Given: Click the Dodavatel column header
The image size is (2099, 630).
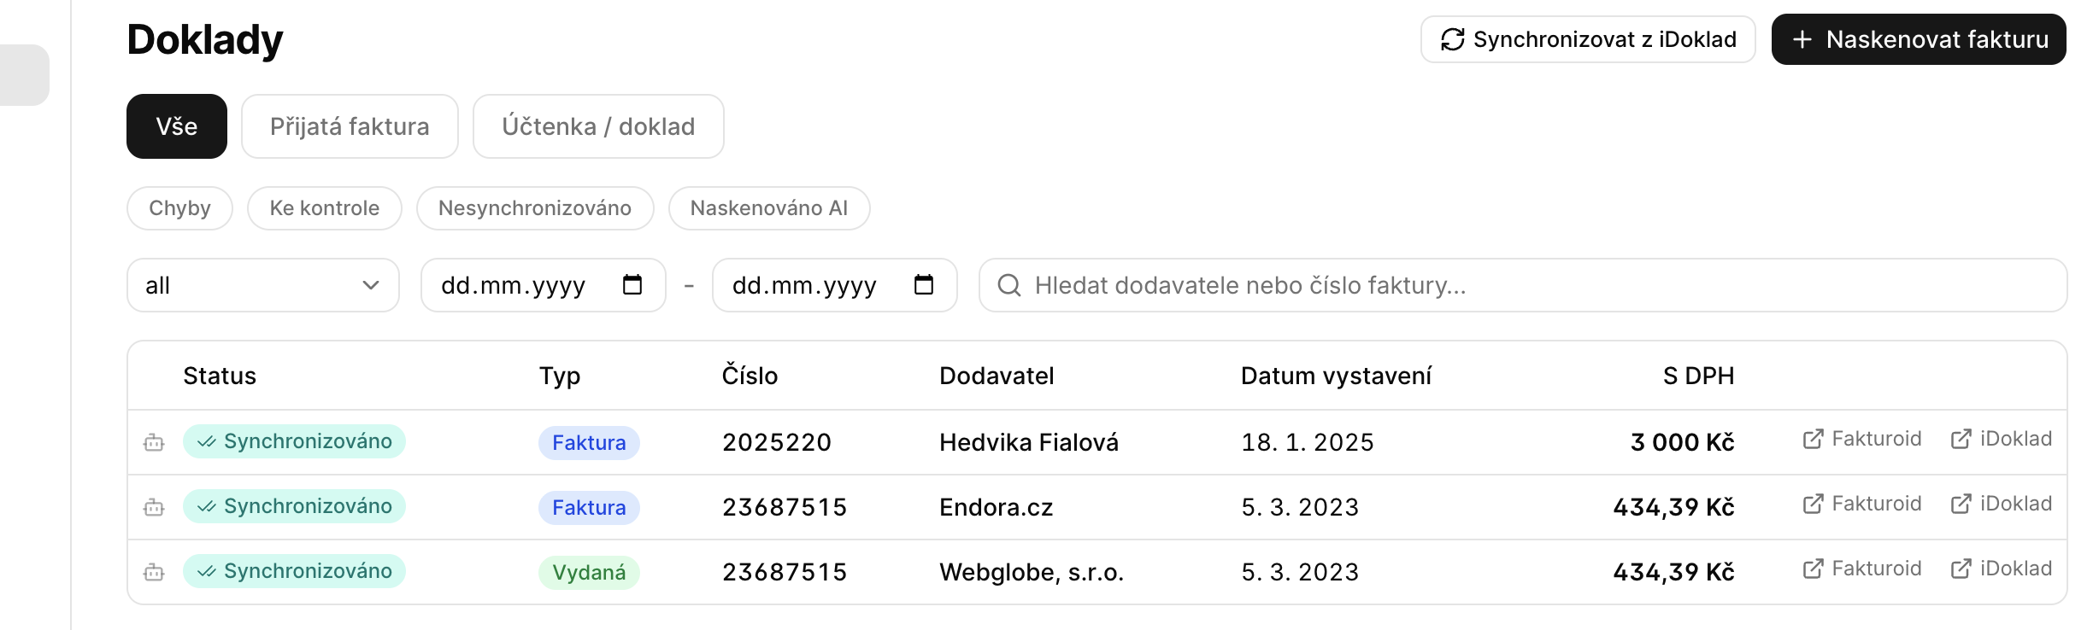Looking at the screenshot, I should [x=997, y=376].
